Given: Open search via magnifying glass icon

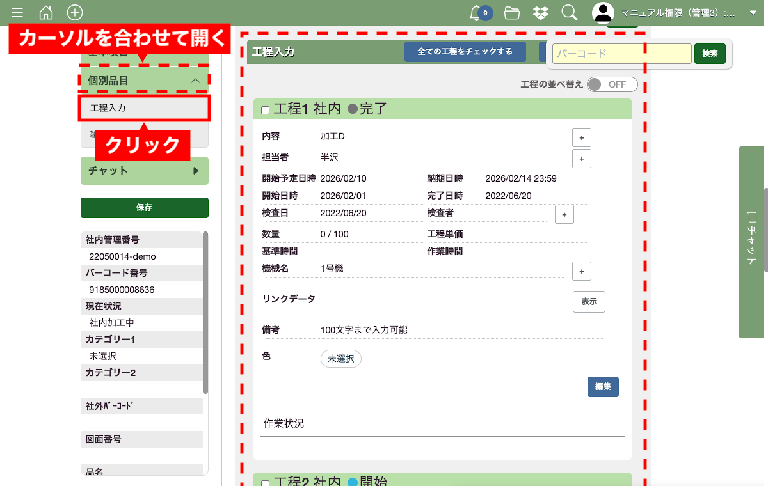Looking at the screenshot, I should pyautogui.click(x=569, y=12).
